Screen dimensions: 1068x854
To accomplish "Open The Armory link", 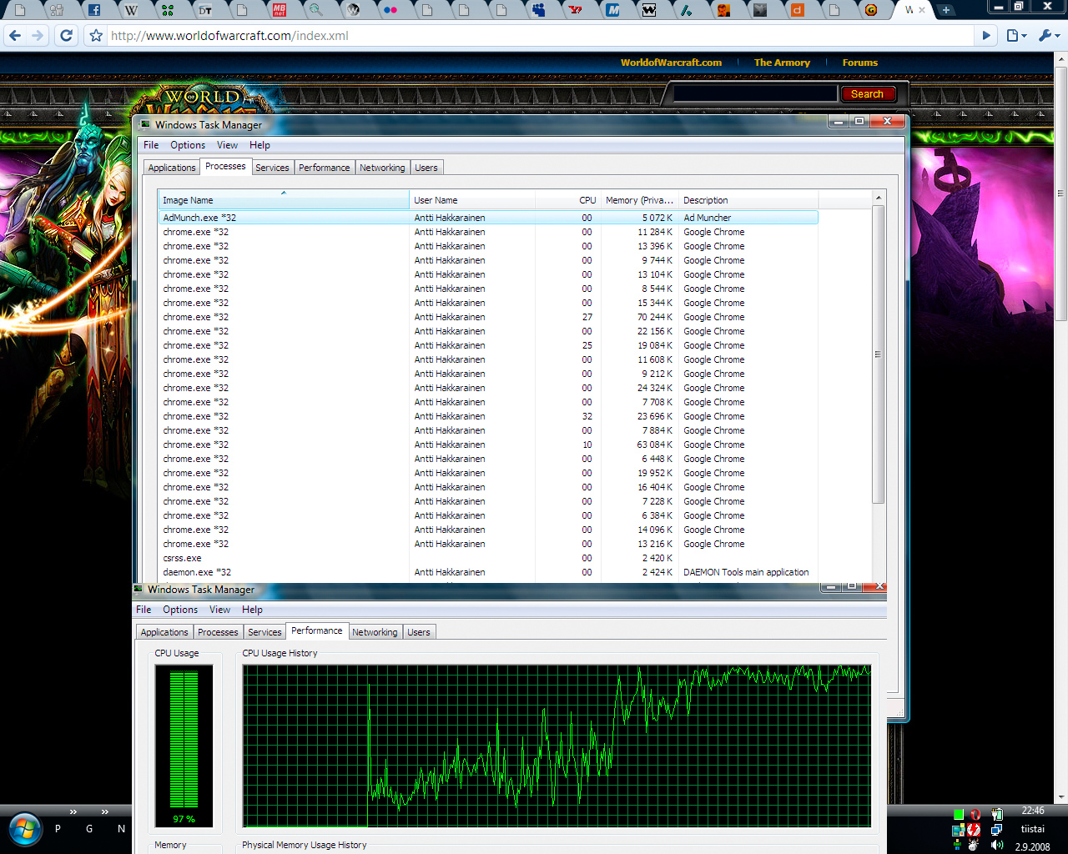I will click(x=782, y=63).
